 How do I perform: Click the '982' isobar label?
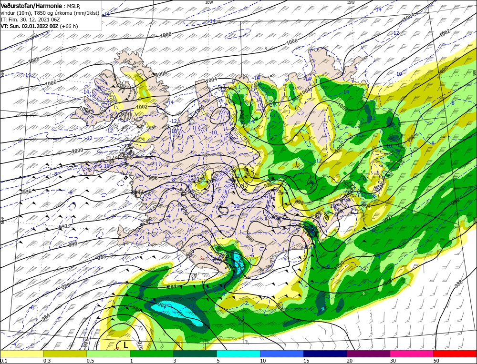coord(162,305)
